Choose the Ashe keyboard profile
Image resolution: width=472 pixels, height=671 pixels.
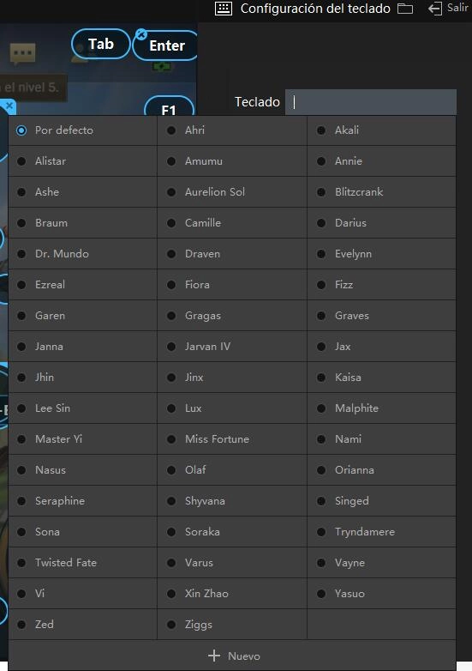83,191
